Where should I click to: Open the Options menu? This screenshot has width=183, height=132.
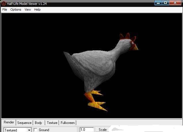16,9
